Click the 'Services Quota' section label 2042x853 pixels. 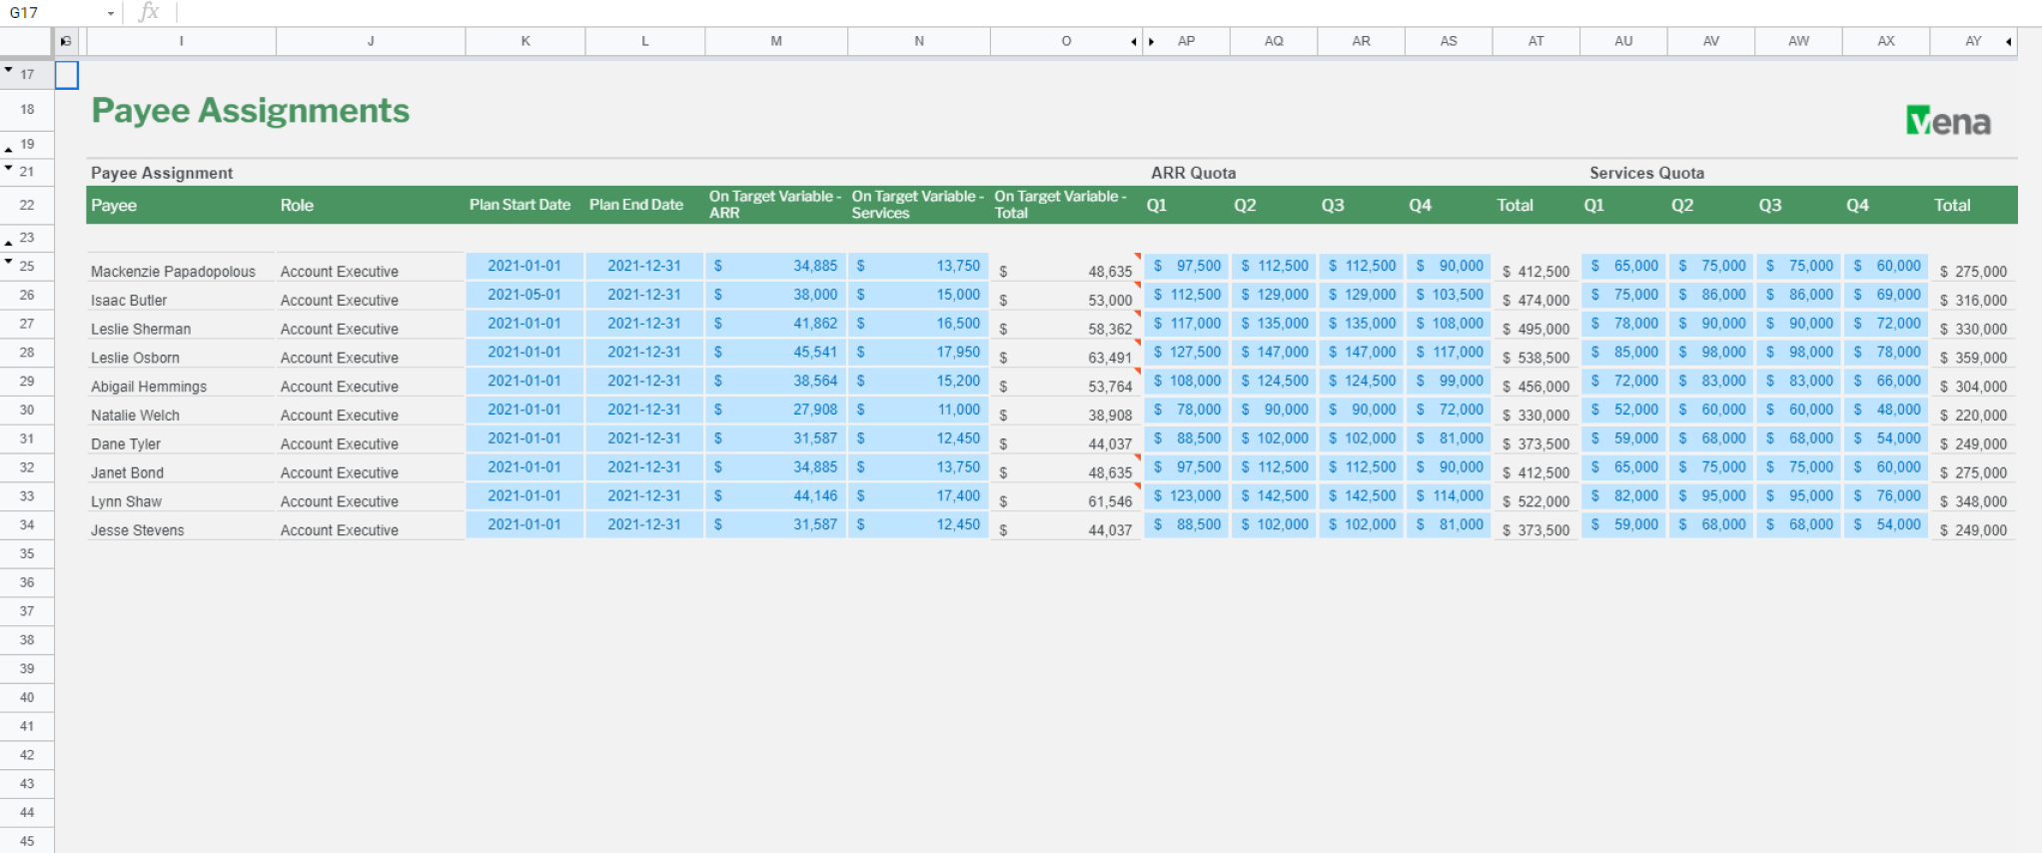point(1646,173)
